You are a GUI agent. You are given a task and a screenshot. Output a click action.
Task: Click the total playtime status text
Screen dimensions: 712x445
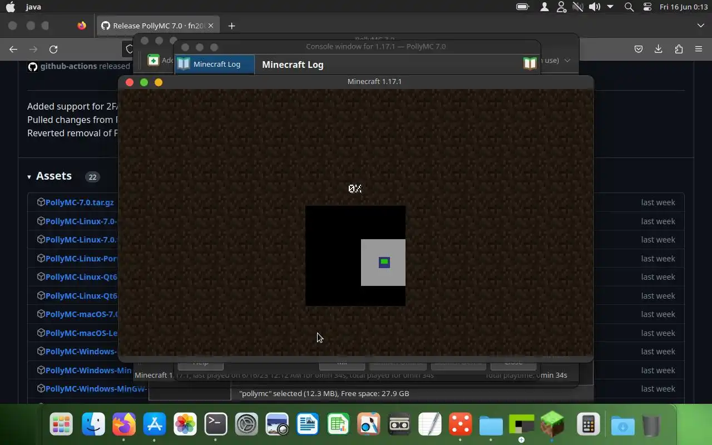(526, 375)
